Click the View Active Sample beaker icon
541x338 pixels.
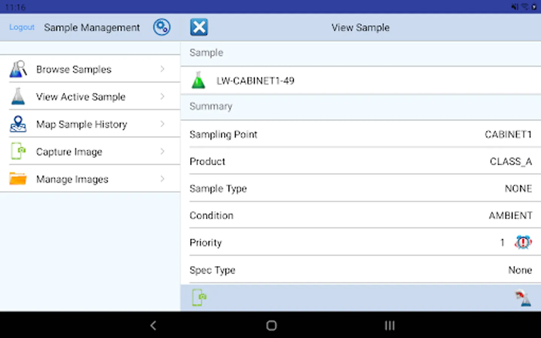point(18,97)
